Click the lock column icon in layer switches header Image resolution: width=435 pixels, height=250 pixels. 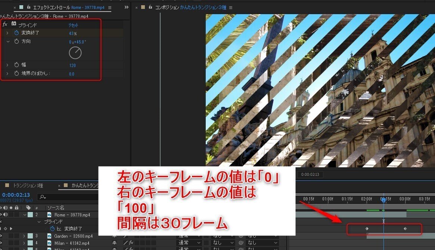[x=17, y=208]
